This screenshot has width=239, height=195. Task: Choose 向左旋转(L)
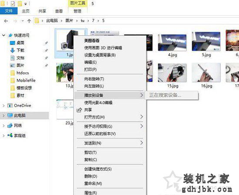[x=94, y=86]
